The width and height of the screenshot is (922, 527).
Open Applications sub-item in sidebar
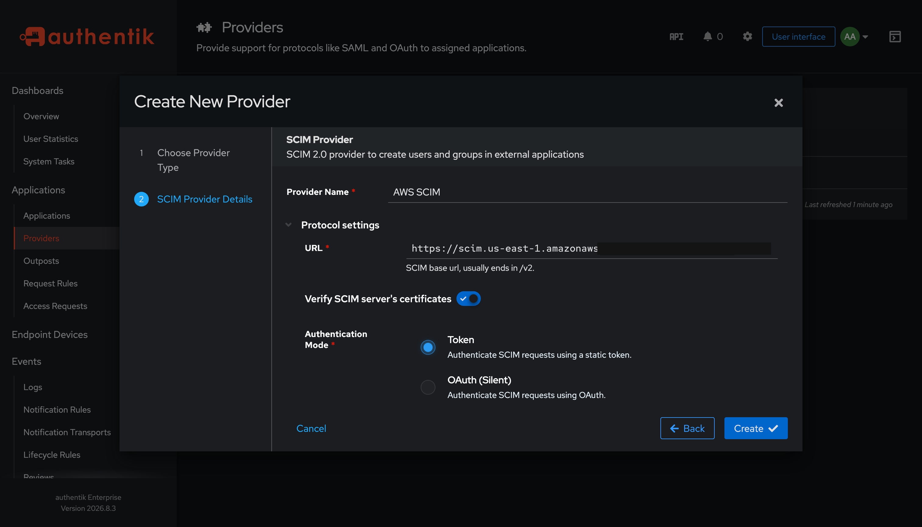click(47, 216)
